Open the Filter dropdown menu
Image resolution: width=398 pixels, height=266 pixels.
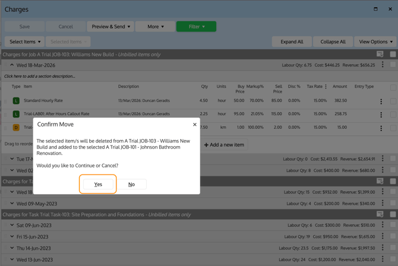click(196, 27)
